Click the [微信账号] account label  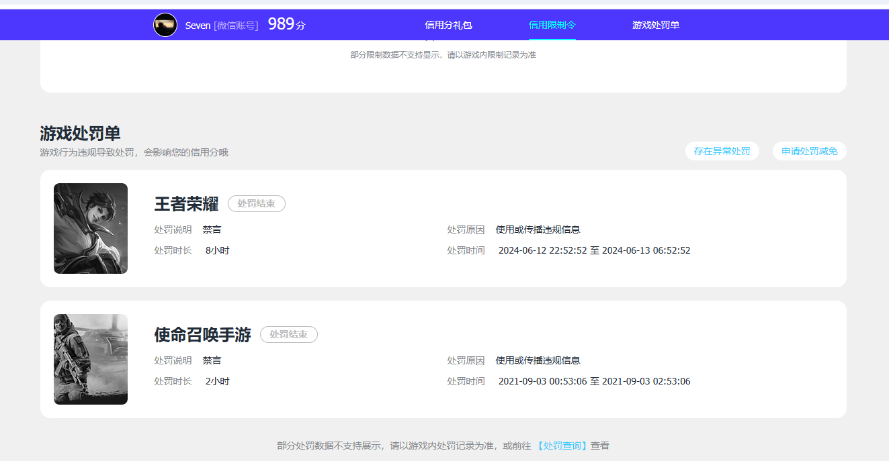click(x=236, y=25)
